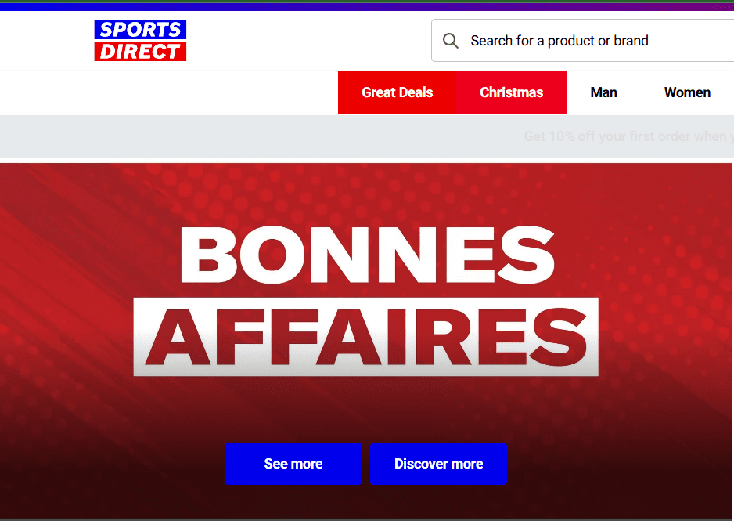Viewport: 734px width, 521px height.
Task: Open the Great Deals menu item
Action: coord(397,92)
